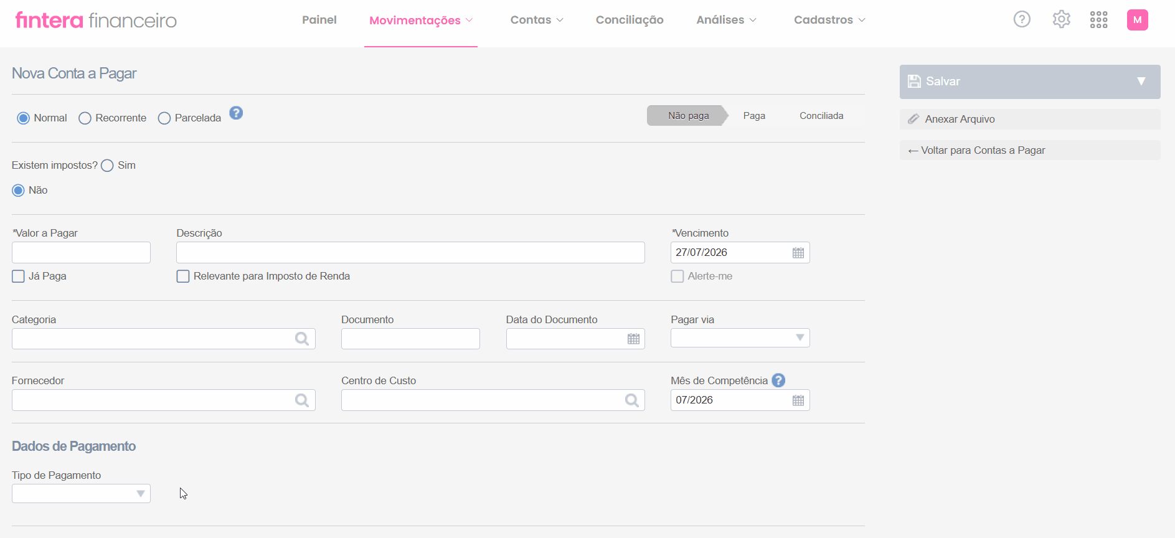
Task: Expand the Salvar options arrow
Action: tap(1141, 82)
